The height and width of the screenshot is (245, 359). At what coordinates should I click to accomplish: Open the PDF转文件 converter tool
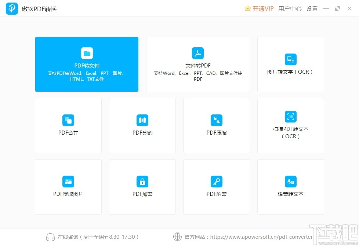[x=86, y=64]
